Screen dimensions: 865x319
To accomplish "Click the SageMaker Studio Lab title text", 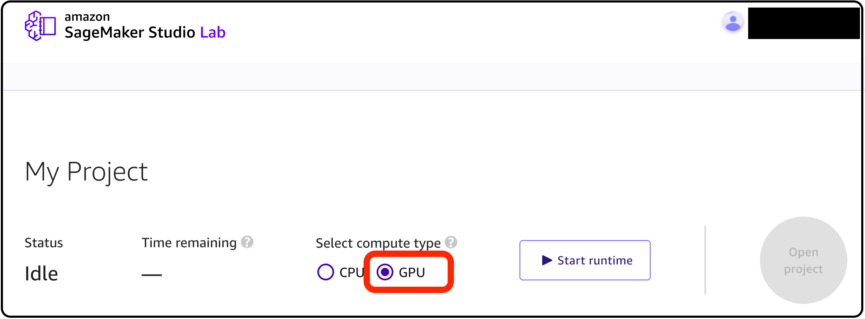I will tap(145, 32).
